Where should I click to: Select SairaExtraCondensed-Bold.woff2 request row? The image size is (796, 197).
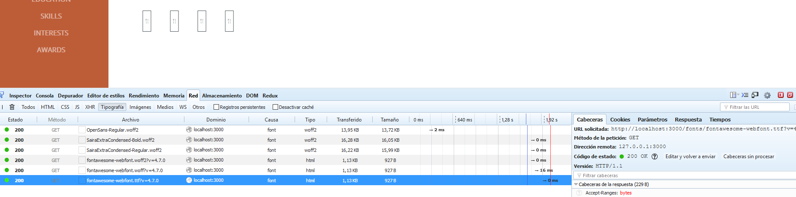pos(285,140)
